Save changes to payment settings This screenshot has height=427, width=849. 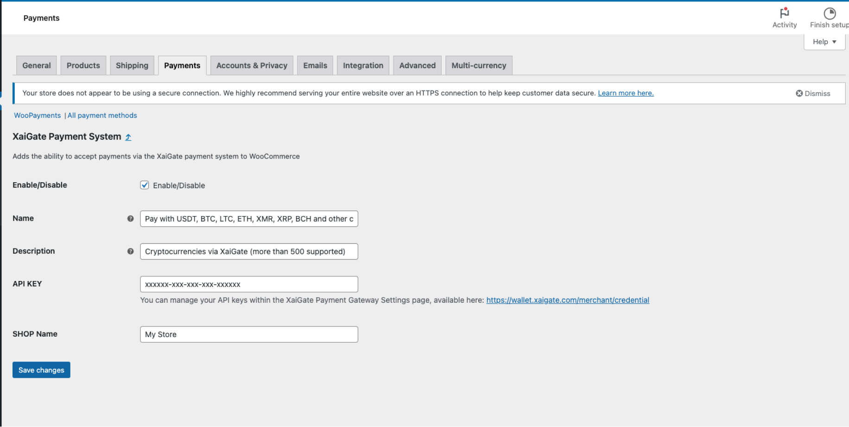[x=41, y=370]
